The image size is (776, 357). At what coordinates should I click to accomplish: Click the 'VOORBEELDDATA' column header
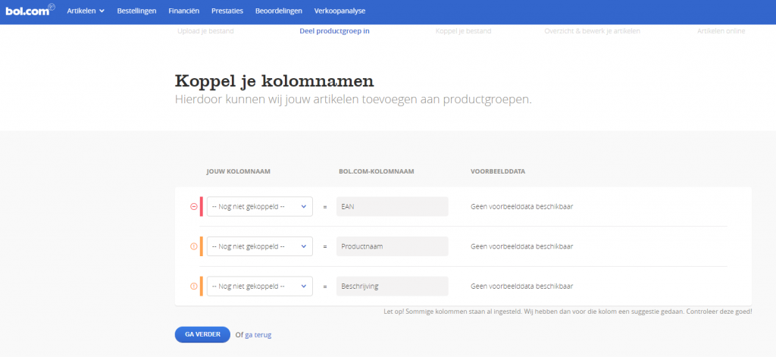click(x=498, y=172)
